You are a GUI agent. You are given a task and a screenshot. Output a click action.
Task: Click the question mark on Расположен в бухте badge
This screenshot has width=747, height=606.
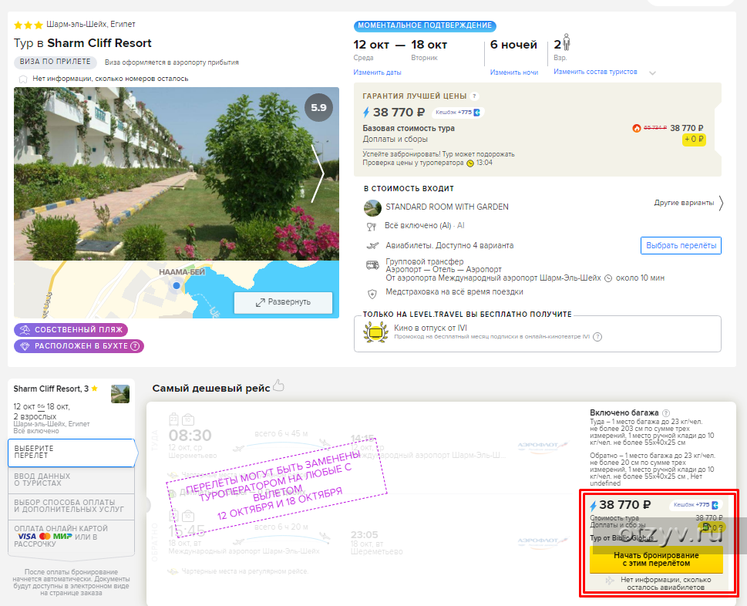[135, 346]
